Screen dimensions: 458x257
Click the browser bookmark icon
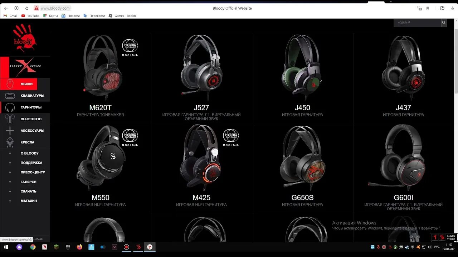point(428,8)
